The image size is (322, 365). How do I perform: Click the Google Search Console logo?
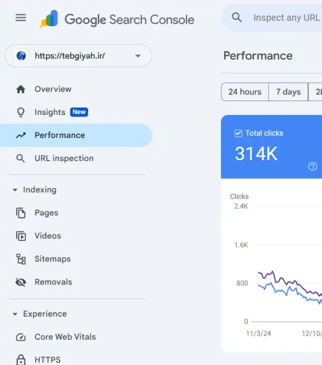tap(117, 20)
